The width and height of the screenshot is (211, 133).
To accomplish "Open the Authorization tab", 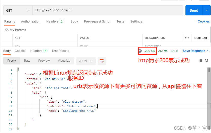I will (x=31, y=21).
